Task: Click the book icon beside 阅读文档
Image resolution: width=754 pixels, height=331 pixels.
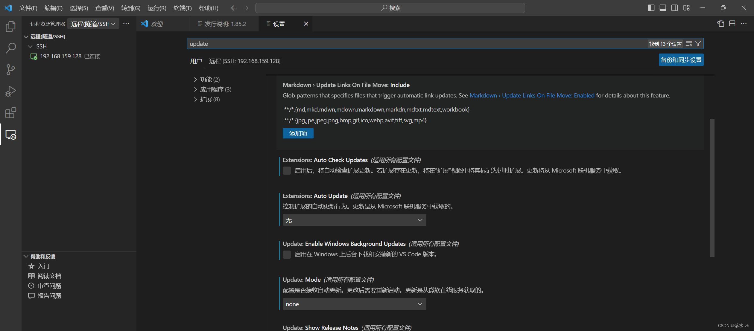Action: click(x=31, y=276)
